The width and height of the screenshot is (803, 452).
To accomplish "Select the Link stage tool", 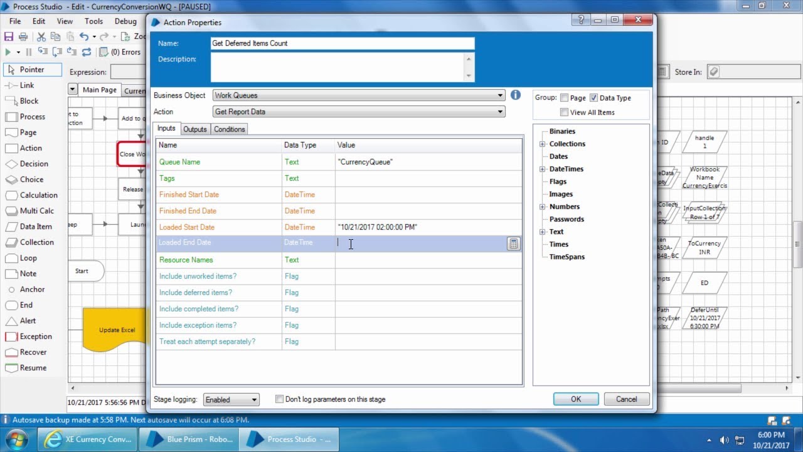I will point(19,85).
